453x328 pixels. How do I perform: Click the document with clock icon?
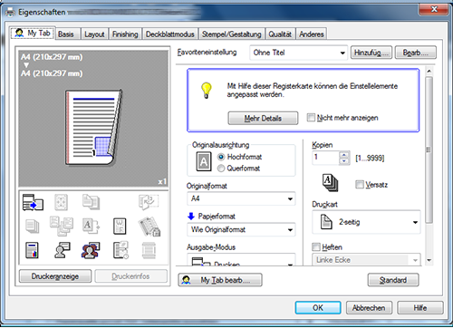coord(120,250)
